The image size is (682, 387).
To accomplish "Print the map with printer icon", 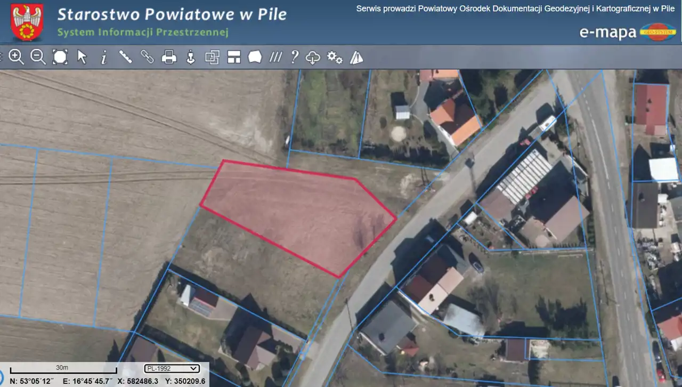I will pos(169,57).
